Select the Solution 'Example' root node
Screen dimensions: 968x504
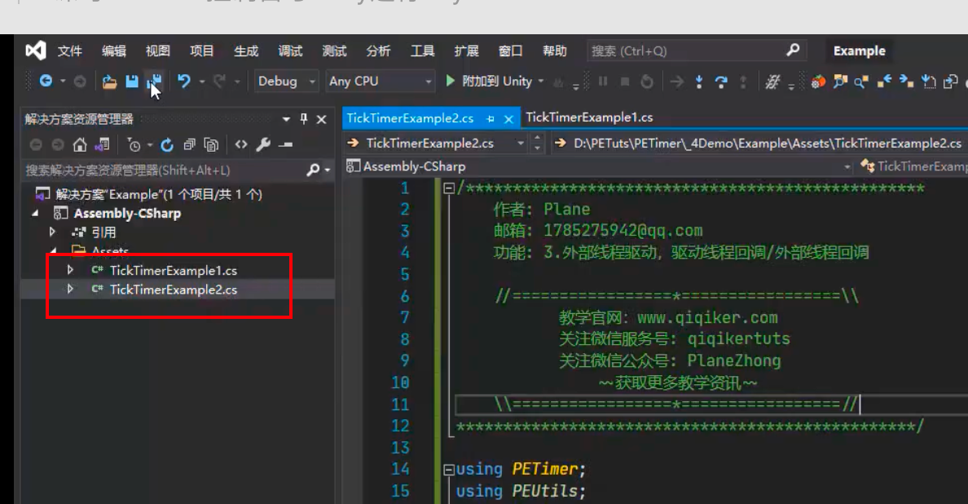(159, 194)
